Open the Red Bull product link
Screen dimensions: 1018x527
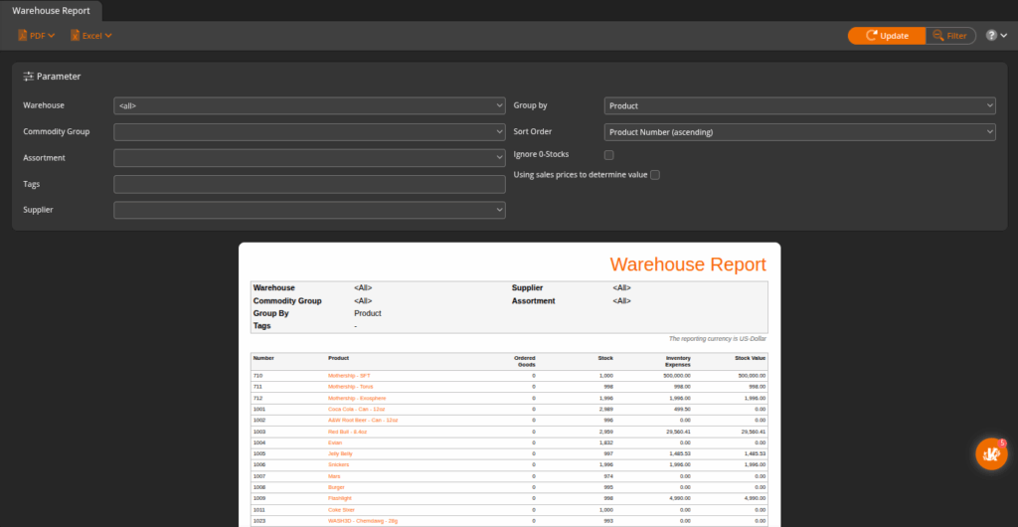[x=348, y=433]
